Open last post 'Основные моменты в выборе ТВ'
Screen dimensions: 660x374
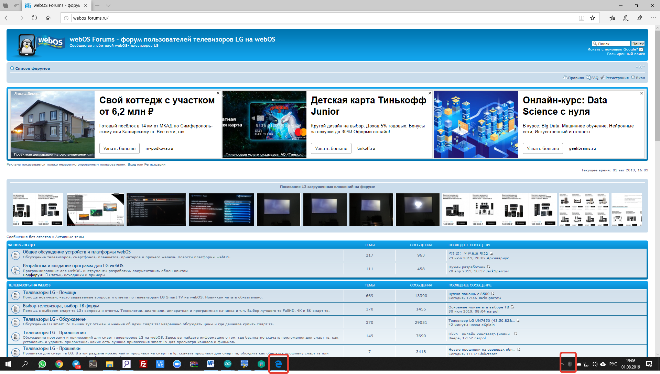(478, 307)
